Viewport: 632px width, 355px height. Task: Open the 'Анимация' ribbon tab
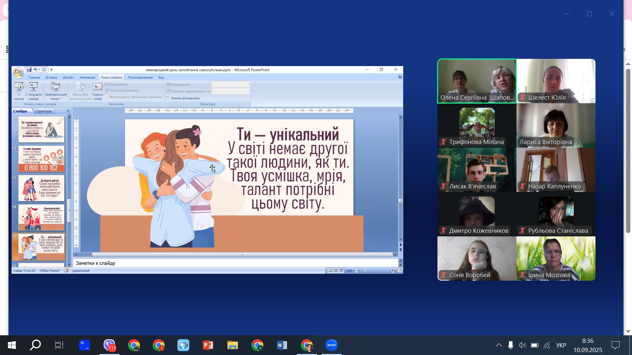point(87,78)
